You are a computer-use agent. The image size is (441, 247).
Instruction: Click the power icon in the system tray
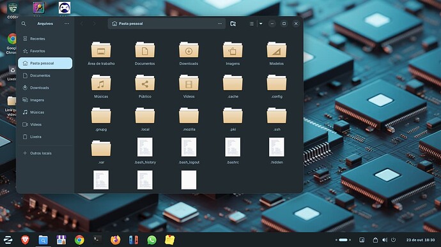[x=393, y=240]
